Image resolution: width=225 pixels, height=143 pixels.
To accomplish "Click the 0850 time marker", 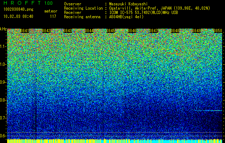I will (218, 31).
